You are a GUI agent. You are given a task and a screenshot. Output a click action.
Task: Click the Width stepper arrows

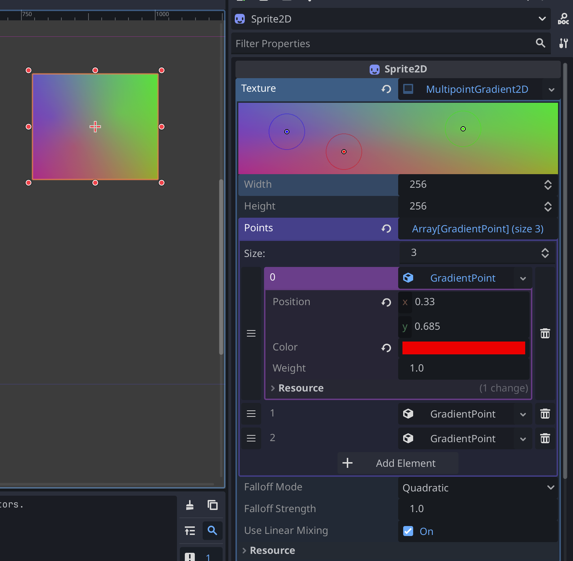548,185
